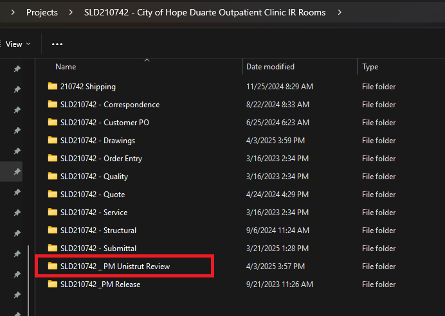Select SLD210742 _PM Release folder name

coord(100,285)
